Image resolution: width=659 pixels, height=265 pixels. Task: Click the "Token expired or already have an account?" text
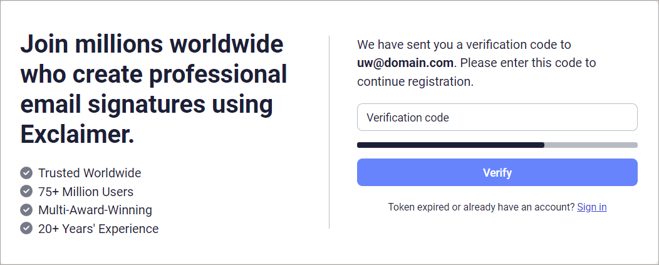(x=481, y=207)
